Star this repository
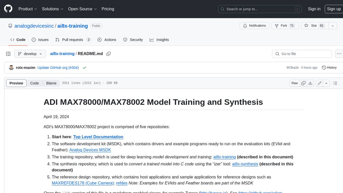Screen dimensions: 343x193 (314, 26)
